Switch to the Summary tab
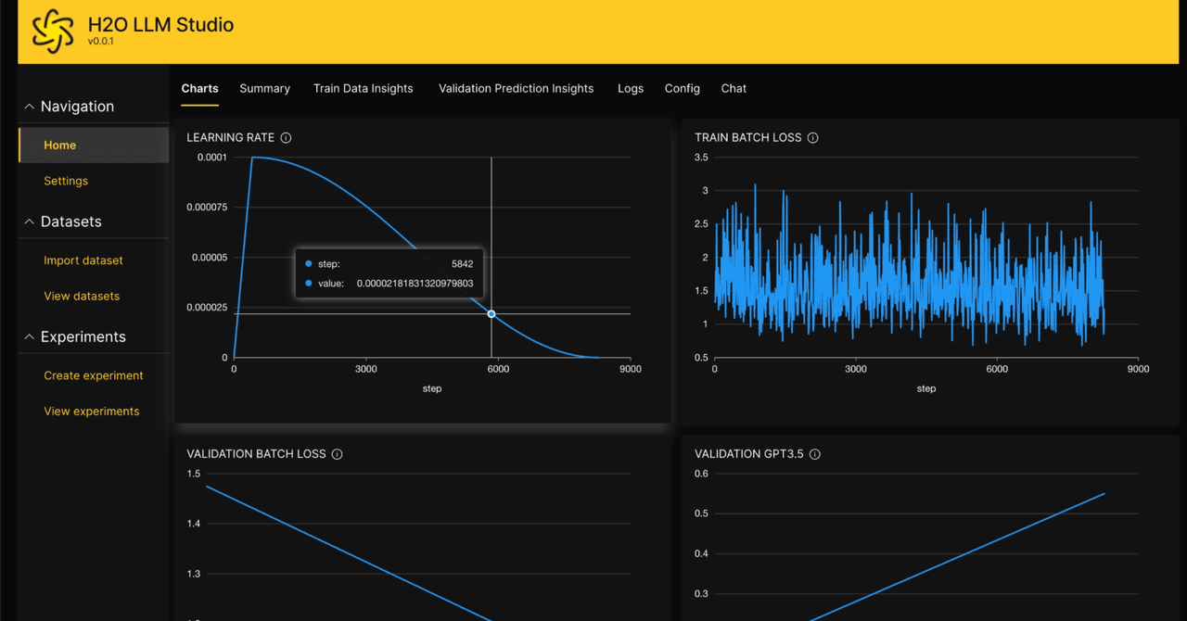Image resolution: width=1187 pixels, height=621 pixels. pos(264,89)
